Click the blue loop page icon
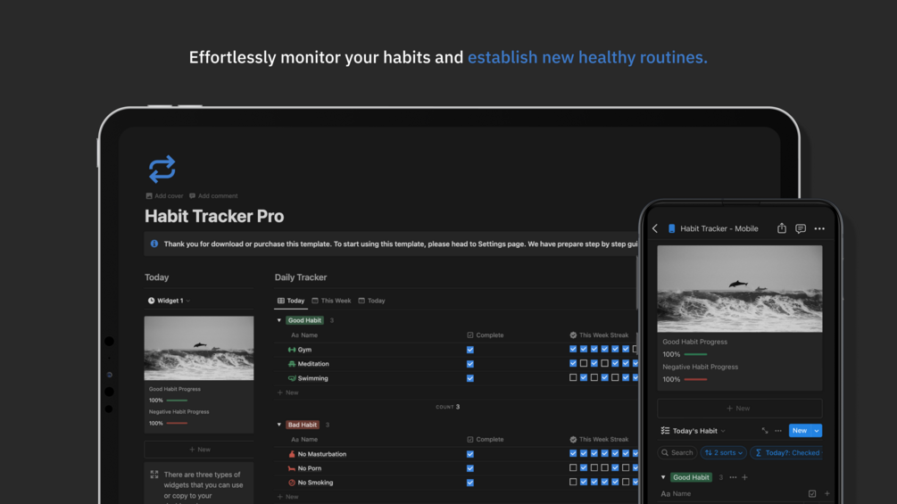 pyautogui.click(x=162, y=169)
